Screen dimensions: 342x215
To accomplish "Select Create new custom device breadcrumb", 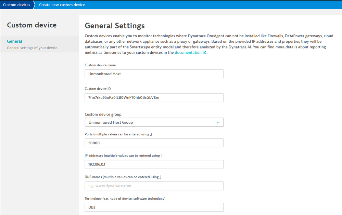I will pyautogui.click(x=62, y=5).
